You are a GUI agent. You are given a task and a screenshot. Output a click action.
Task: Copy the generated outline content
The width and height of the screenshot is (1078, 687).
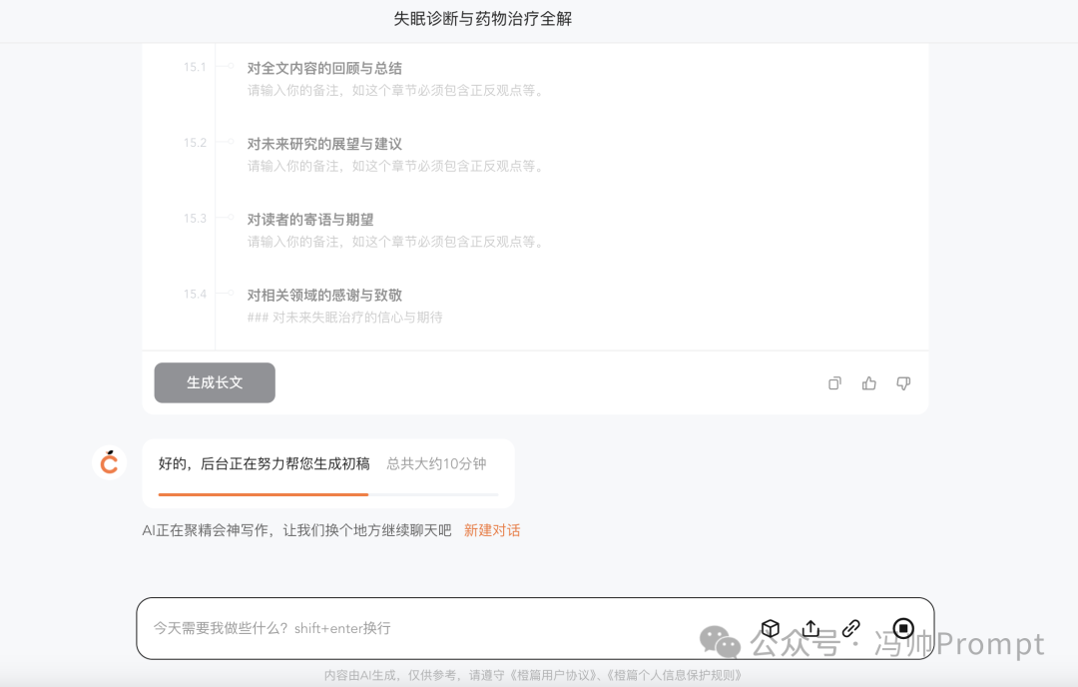tap(834, 382)
